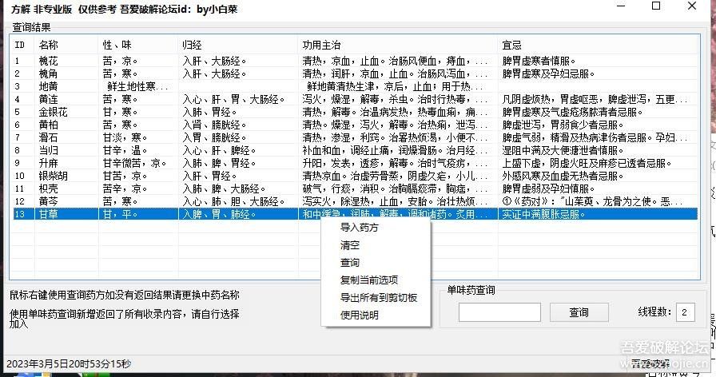Select 清空 in the context menu
The height and width of the screenshot is (377, 716).
tap(350, 245)
